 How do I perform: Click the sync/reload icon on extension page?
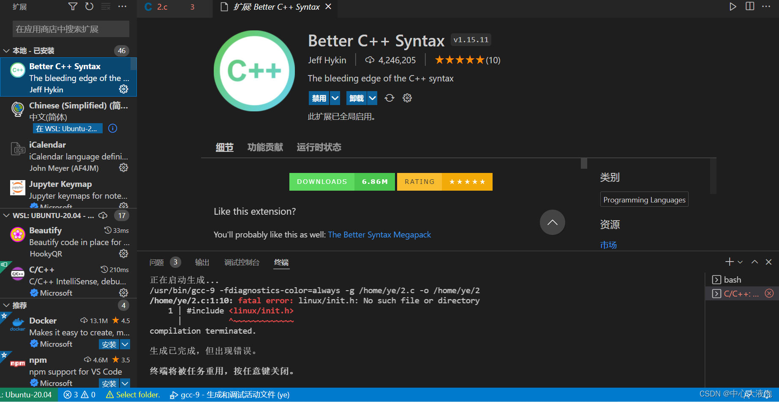pos(389,98)
